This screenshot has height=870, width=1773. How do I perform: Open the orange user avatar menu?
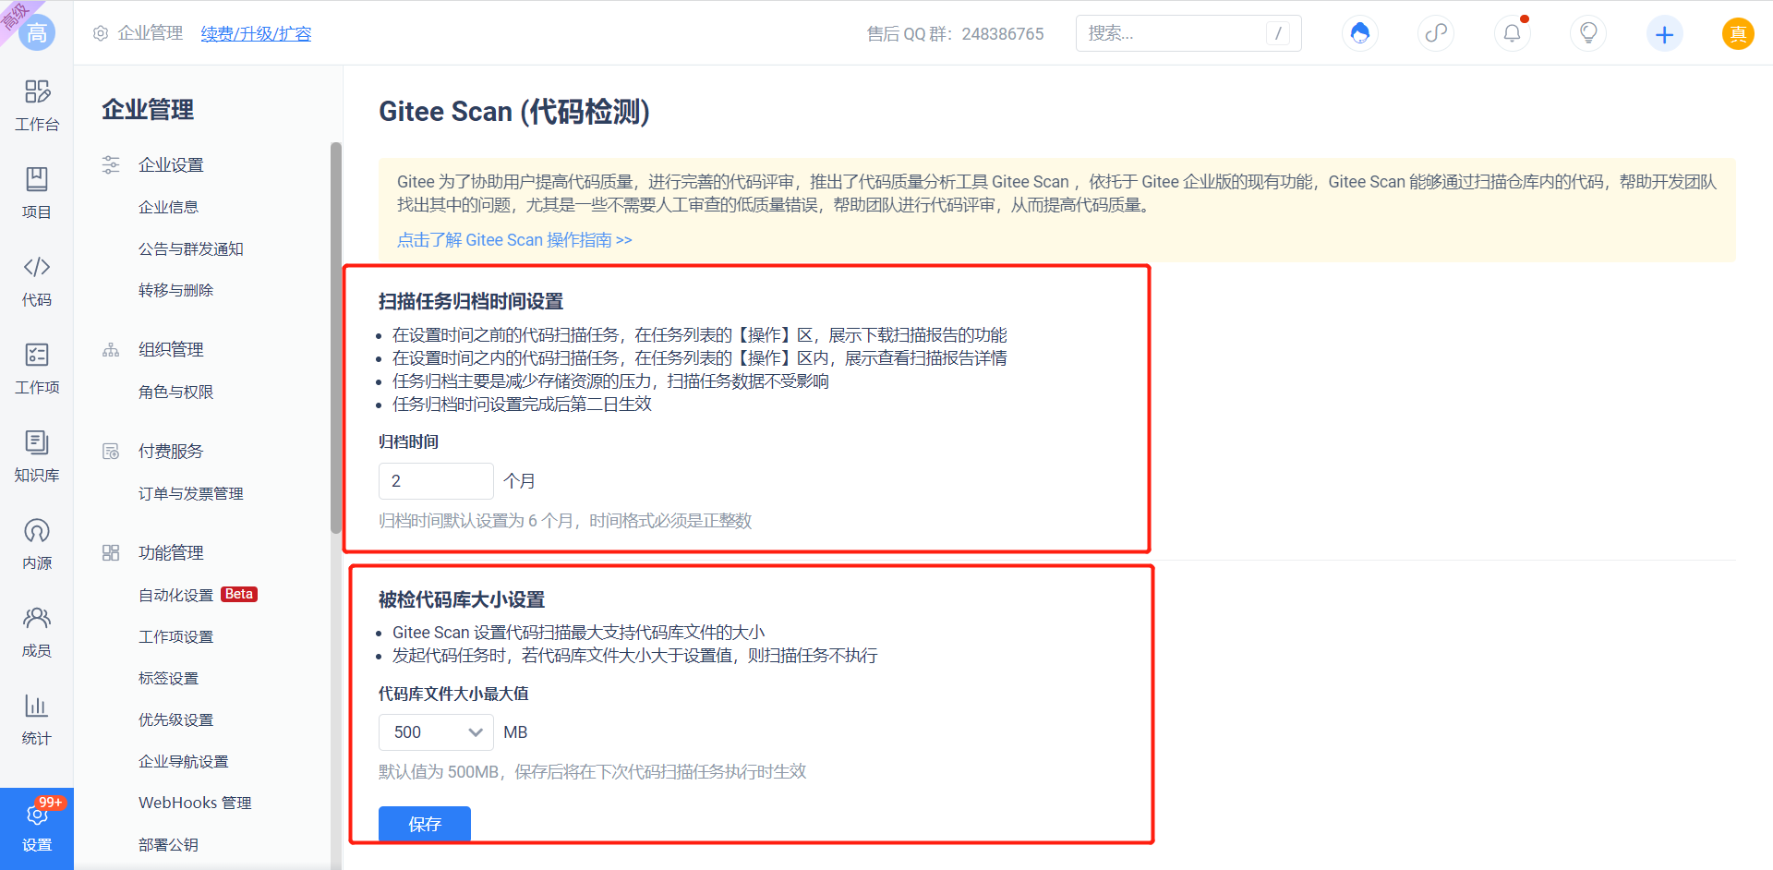click(1738, 34)
